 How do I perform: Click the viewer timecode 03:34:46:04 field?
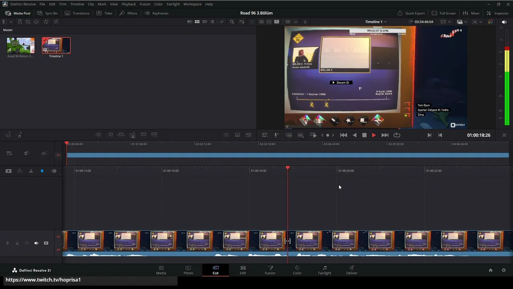(x=424, y=22)
